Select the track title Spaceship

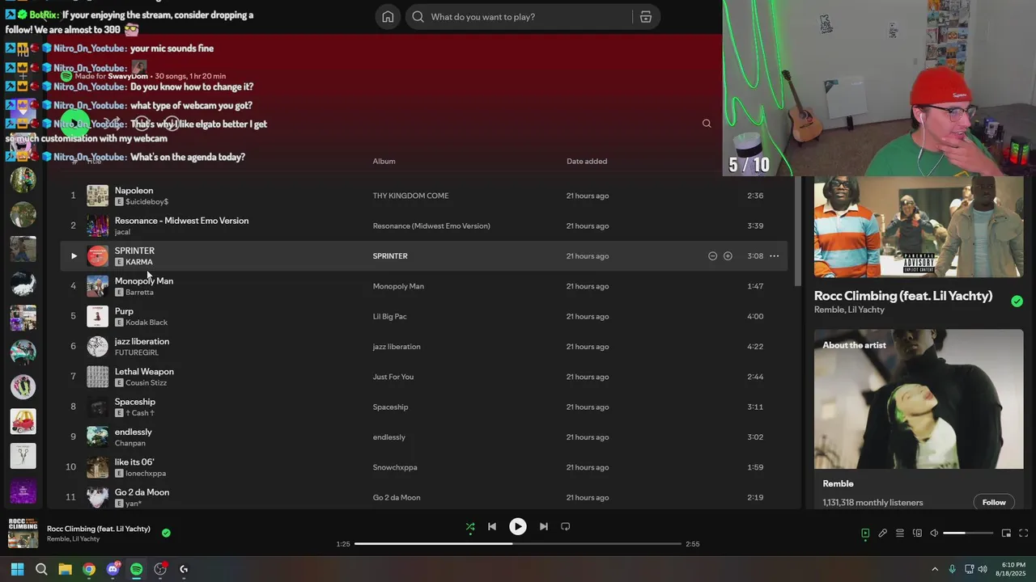134,402
